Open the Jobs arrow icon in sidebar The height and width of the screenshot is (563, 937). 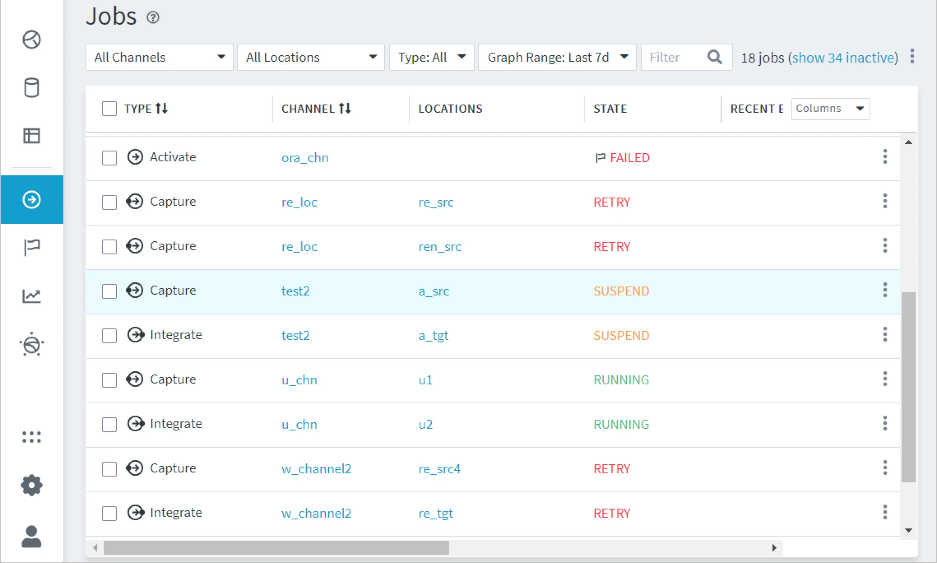32,200
